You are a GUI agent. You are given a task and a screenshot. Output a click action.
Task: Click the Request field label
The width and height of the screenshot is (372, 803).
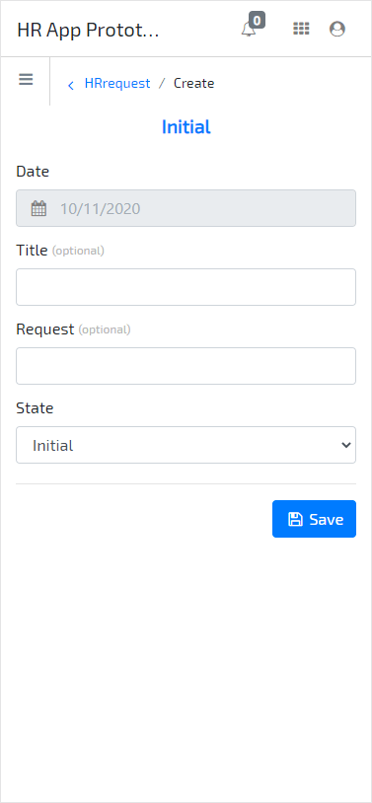click(x=45, y=329)
